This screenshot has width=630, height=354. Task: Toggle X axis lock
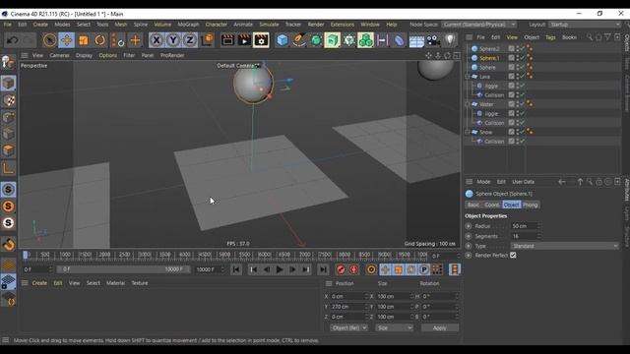click(157, 40)
